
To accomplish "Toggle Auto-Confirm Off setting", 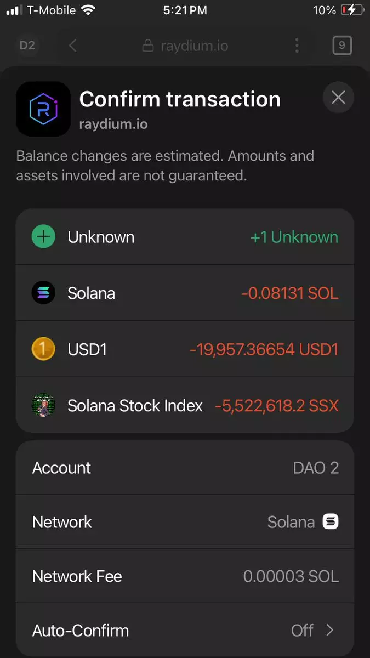I will (303, 630).
